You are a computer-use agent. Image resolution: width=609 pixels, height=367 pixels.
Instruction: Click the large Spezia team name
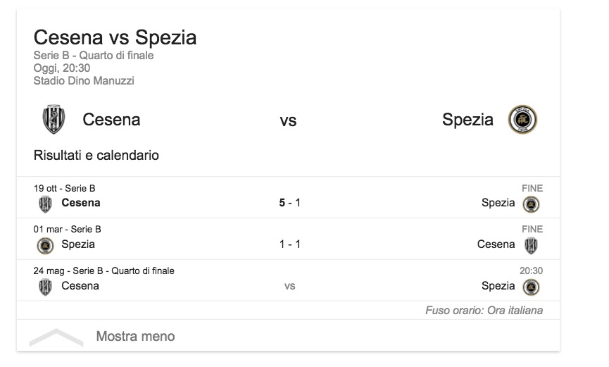[x=467, y=120]
